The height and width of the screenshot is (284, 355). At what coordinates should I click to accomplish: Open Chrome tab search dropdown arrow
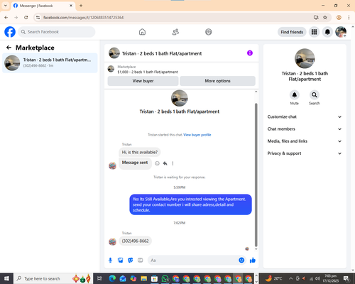[6, 6]
